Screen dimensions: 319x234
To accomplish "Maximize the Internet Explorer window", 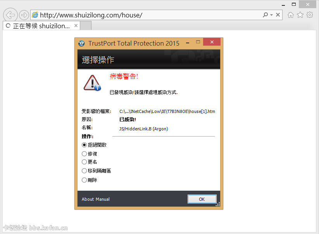I will 294,4.
